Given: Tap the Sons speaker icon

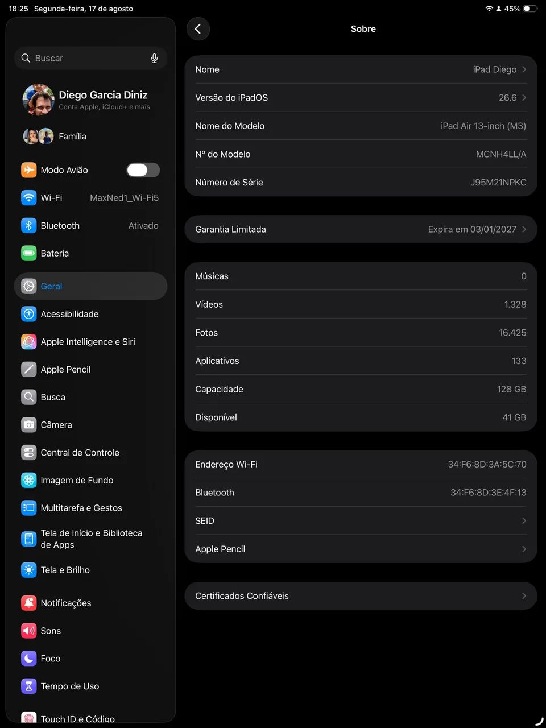Looking at the screenshot, I should tap(29, 631).
